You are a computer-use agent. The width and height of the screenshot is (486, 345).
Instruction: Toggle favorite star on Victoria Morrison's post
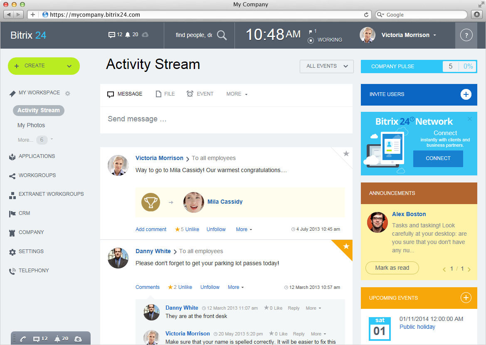(x=346, y=153)
